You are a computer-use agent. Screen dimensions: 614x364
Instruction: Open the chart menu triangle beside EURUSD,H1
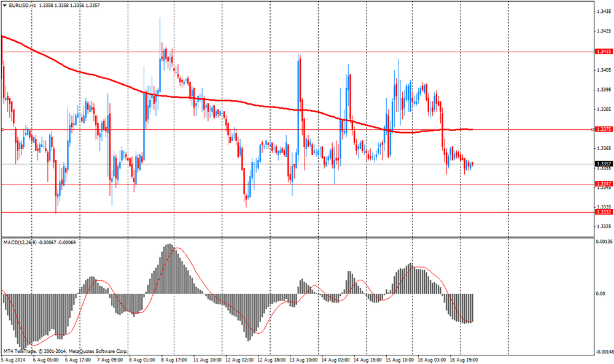(5, 6)
